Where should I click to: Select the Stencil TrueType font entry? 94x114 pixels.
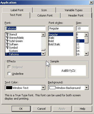(23, 34)
